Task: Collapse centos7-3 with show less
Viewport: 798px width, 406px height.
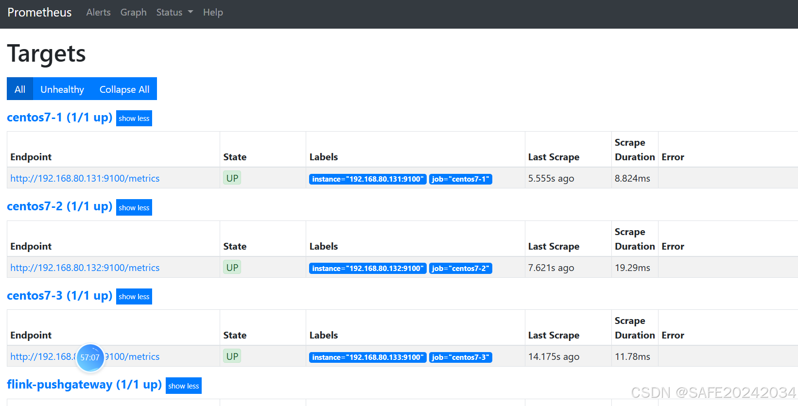Action: [134, 296]
